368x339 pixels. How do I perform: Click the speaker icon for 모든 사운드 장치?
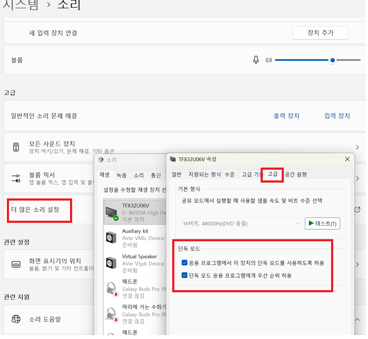coord(16,148)
